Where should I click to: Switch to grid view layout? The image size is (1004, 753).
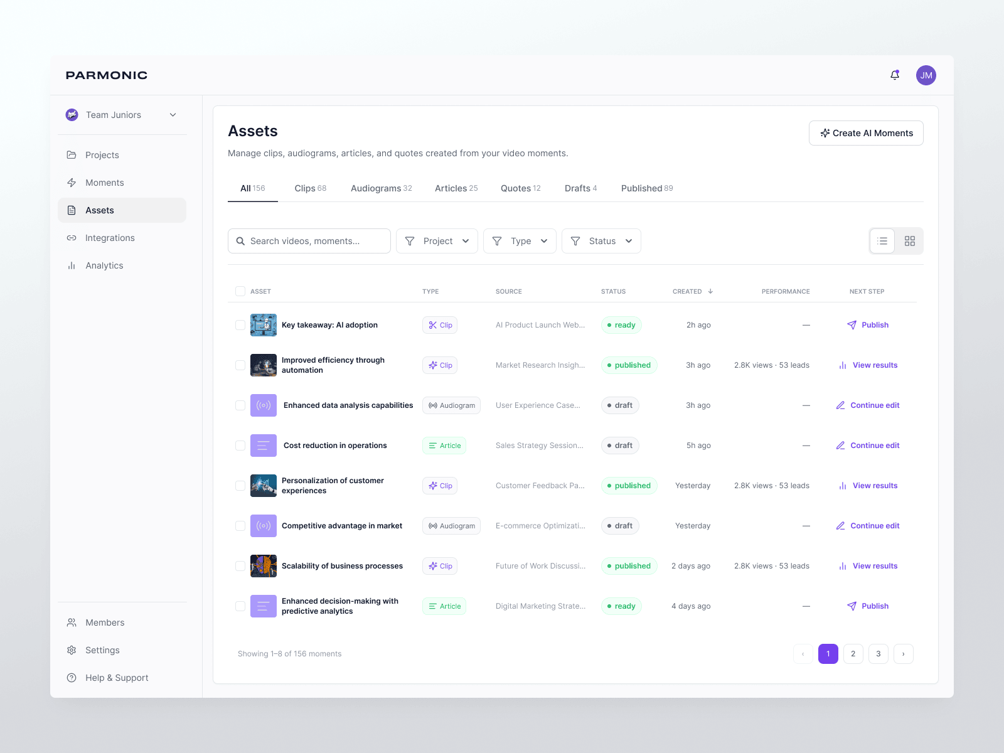pos(909,241)
